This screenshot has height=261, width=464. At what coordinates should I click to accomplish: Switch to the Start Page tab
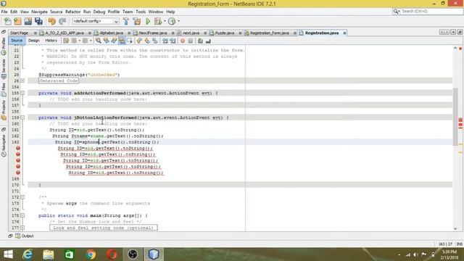[x=20, y=33]
